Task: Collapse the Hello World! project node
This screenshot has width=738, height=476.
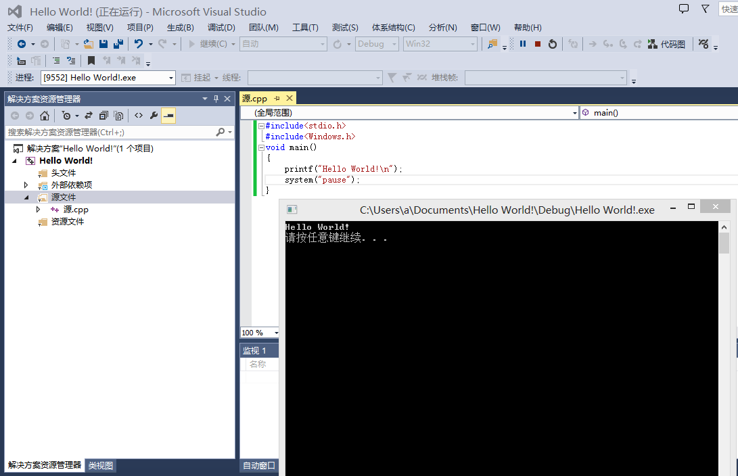Action: coord(15,161)
